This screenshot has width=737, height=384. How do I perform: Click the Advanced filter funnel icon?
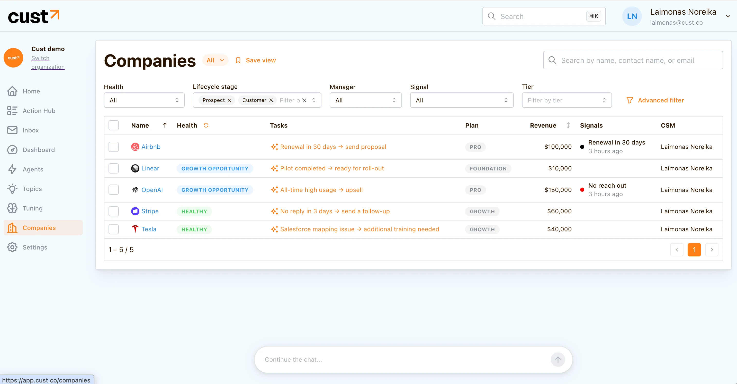630,100
